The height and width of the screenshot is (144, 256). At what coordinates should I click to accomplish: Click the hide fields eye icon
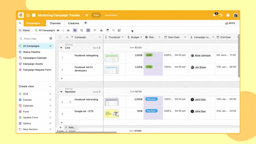[75, 30]
